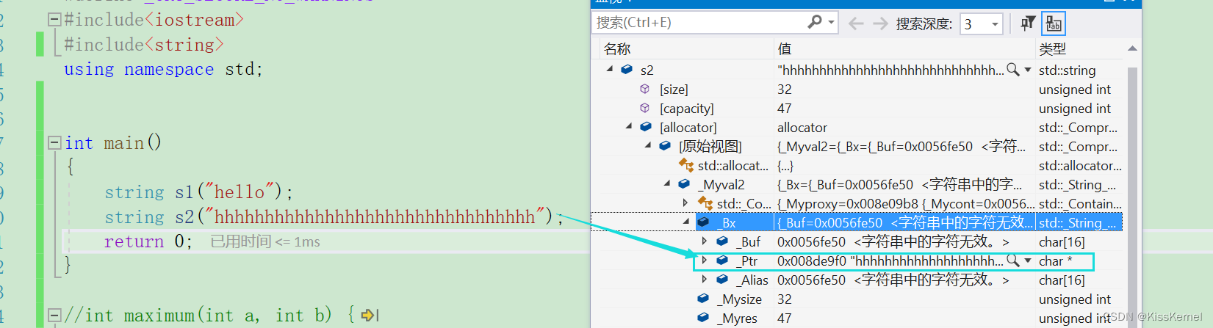The image size is (1213, 328).
Task: Open text visualizer magnifier for _Ptr value
Action: click(x=1012, y=260)
